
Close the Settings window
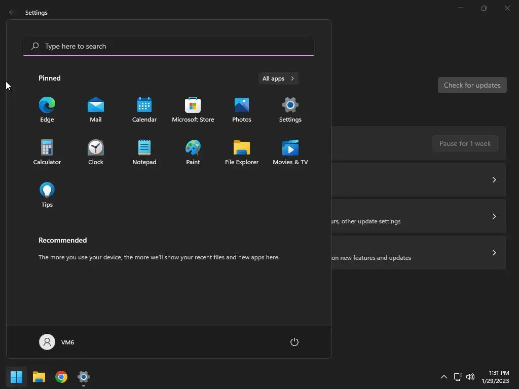507,8
